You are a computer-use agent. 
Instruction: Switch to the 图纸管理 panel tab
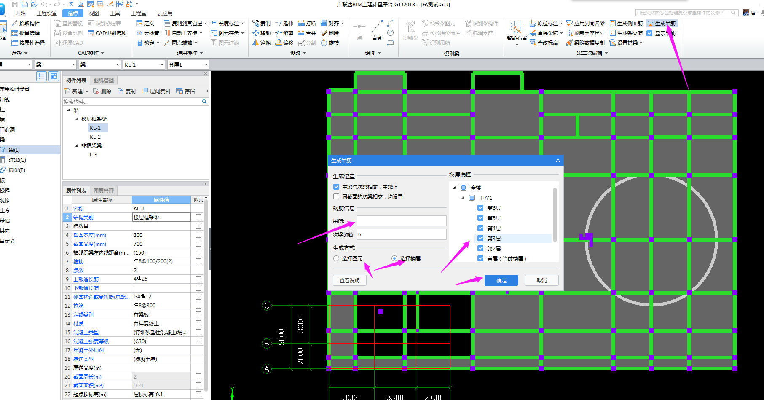pos(104,80)
